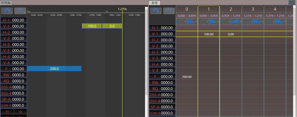
Task: Select the blue step-curve icon in column 2
Action: [x=235, y=21]
